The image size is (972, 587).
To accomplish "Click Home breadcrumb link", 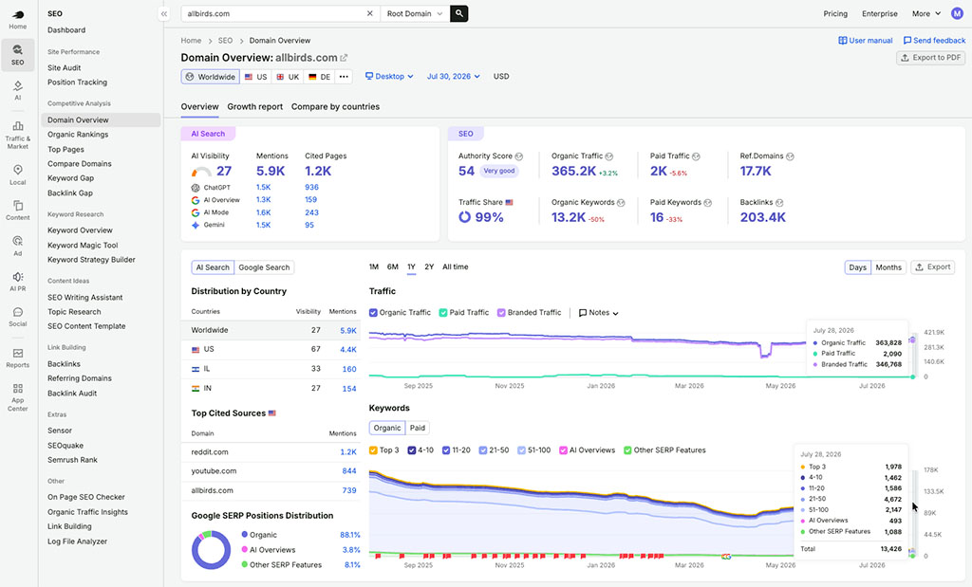I will 191,40.
